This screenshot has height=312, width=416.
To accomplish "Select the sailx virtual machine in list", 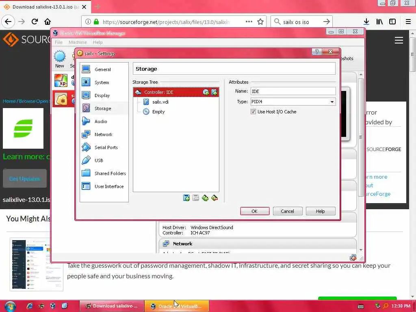I will [x=64, y=99].
